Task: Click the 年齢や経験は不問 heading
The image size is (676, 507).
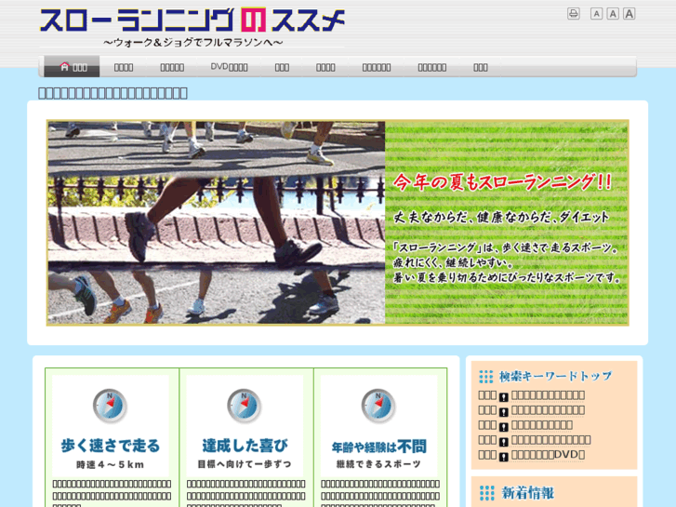Action: click(379, 447)
